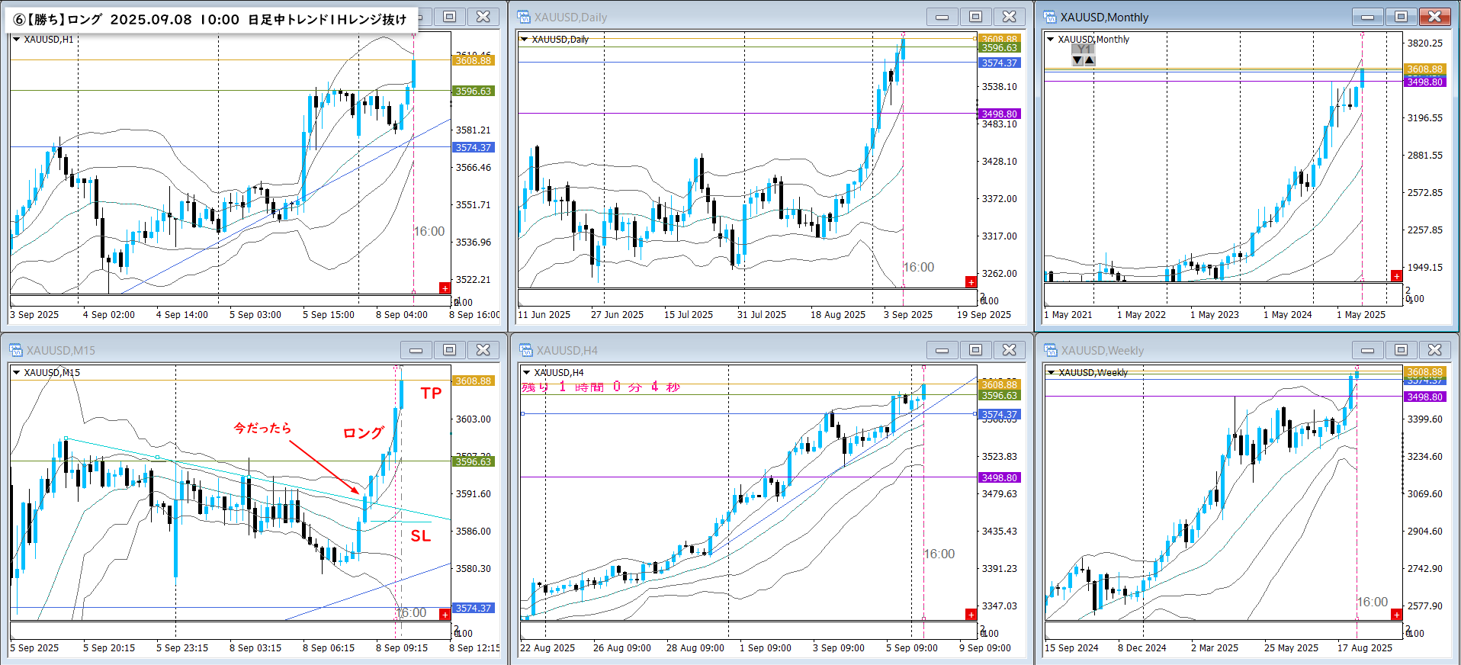Maximize the XAUUSD,H4 chart window
1461x665 pixels.
975,350
